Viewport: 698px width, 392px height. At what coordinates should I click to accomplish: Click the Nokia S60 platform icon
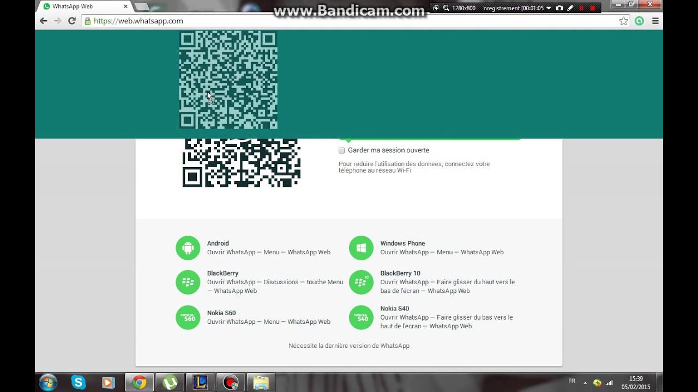[188, 317]
